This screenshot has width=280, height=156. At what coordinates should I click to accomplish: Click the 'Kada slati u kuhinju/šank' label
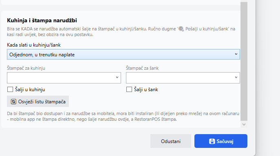34,45
